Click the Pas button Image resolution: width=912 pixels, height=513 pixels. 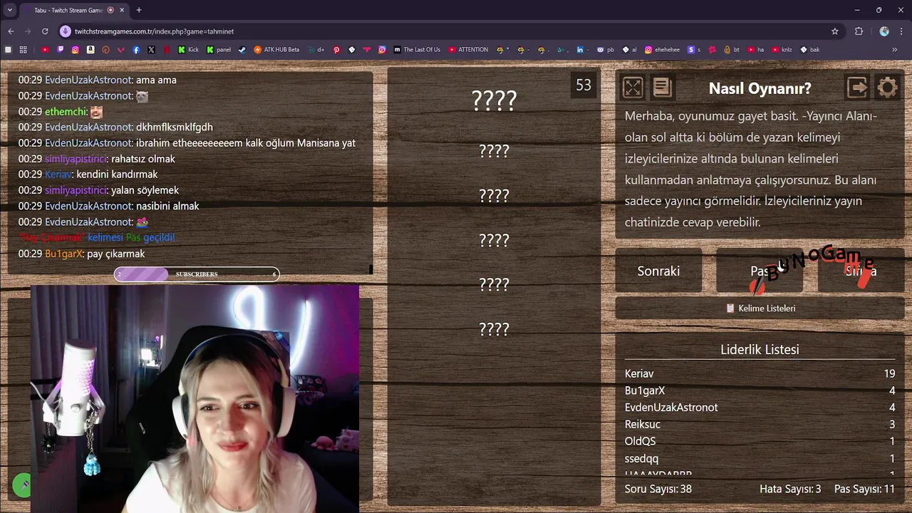point(760,271)
